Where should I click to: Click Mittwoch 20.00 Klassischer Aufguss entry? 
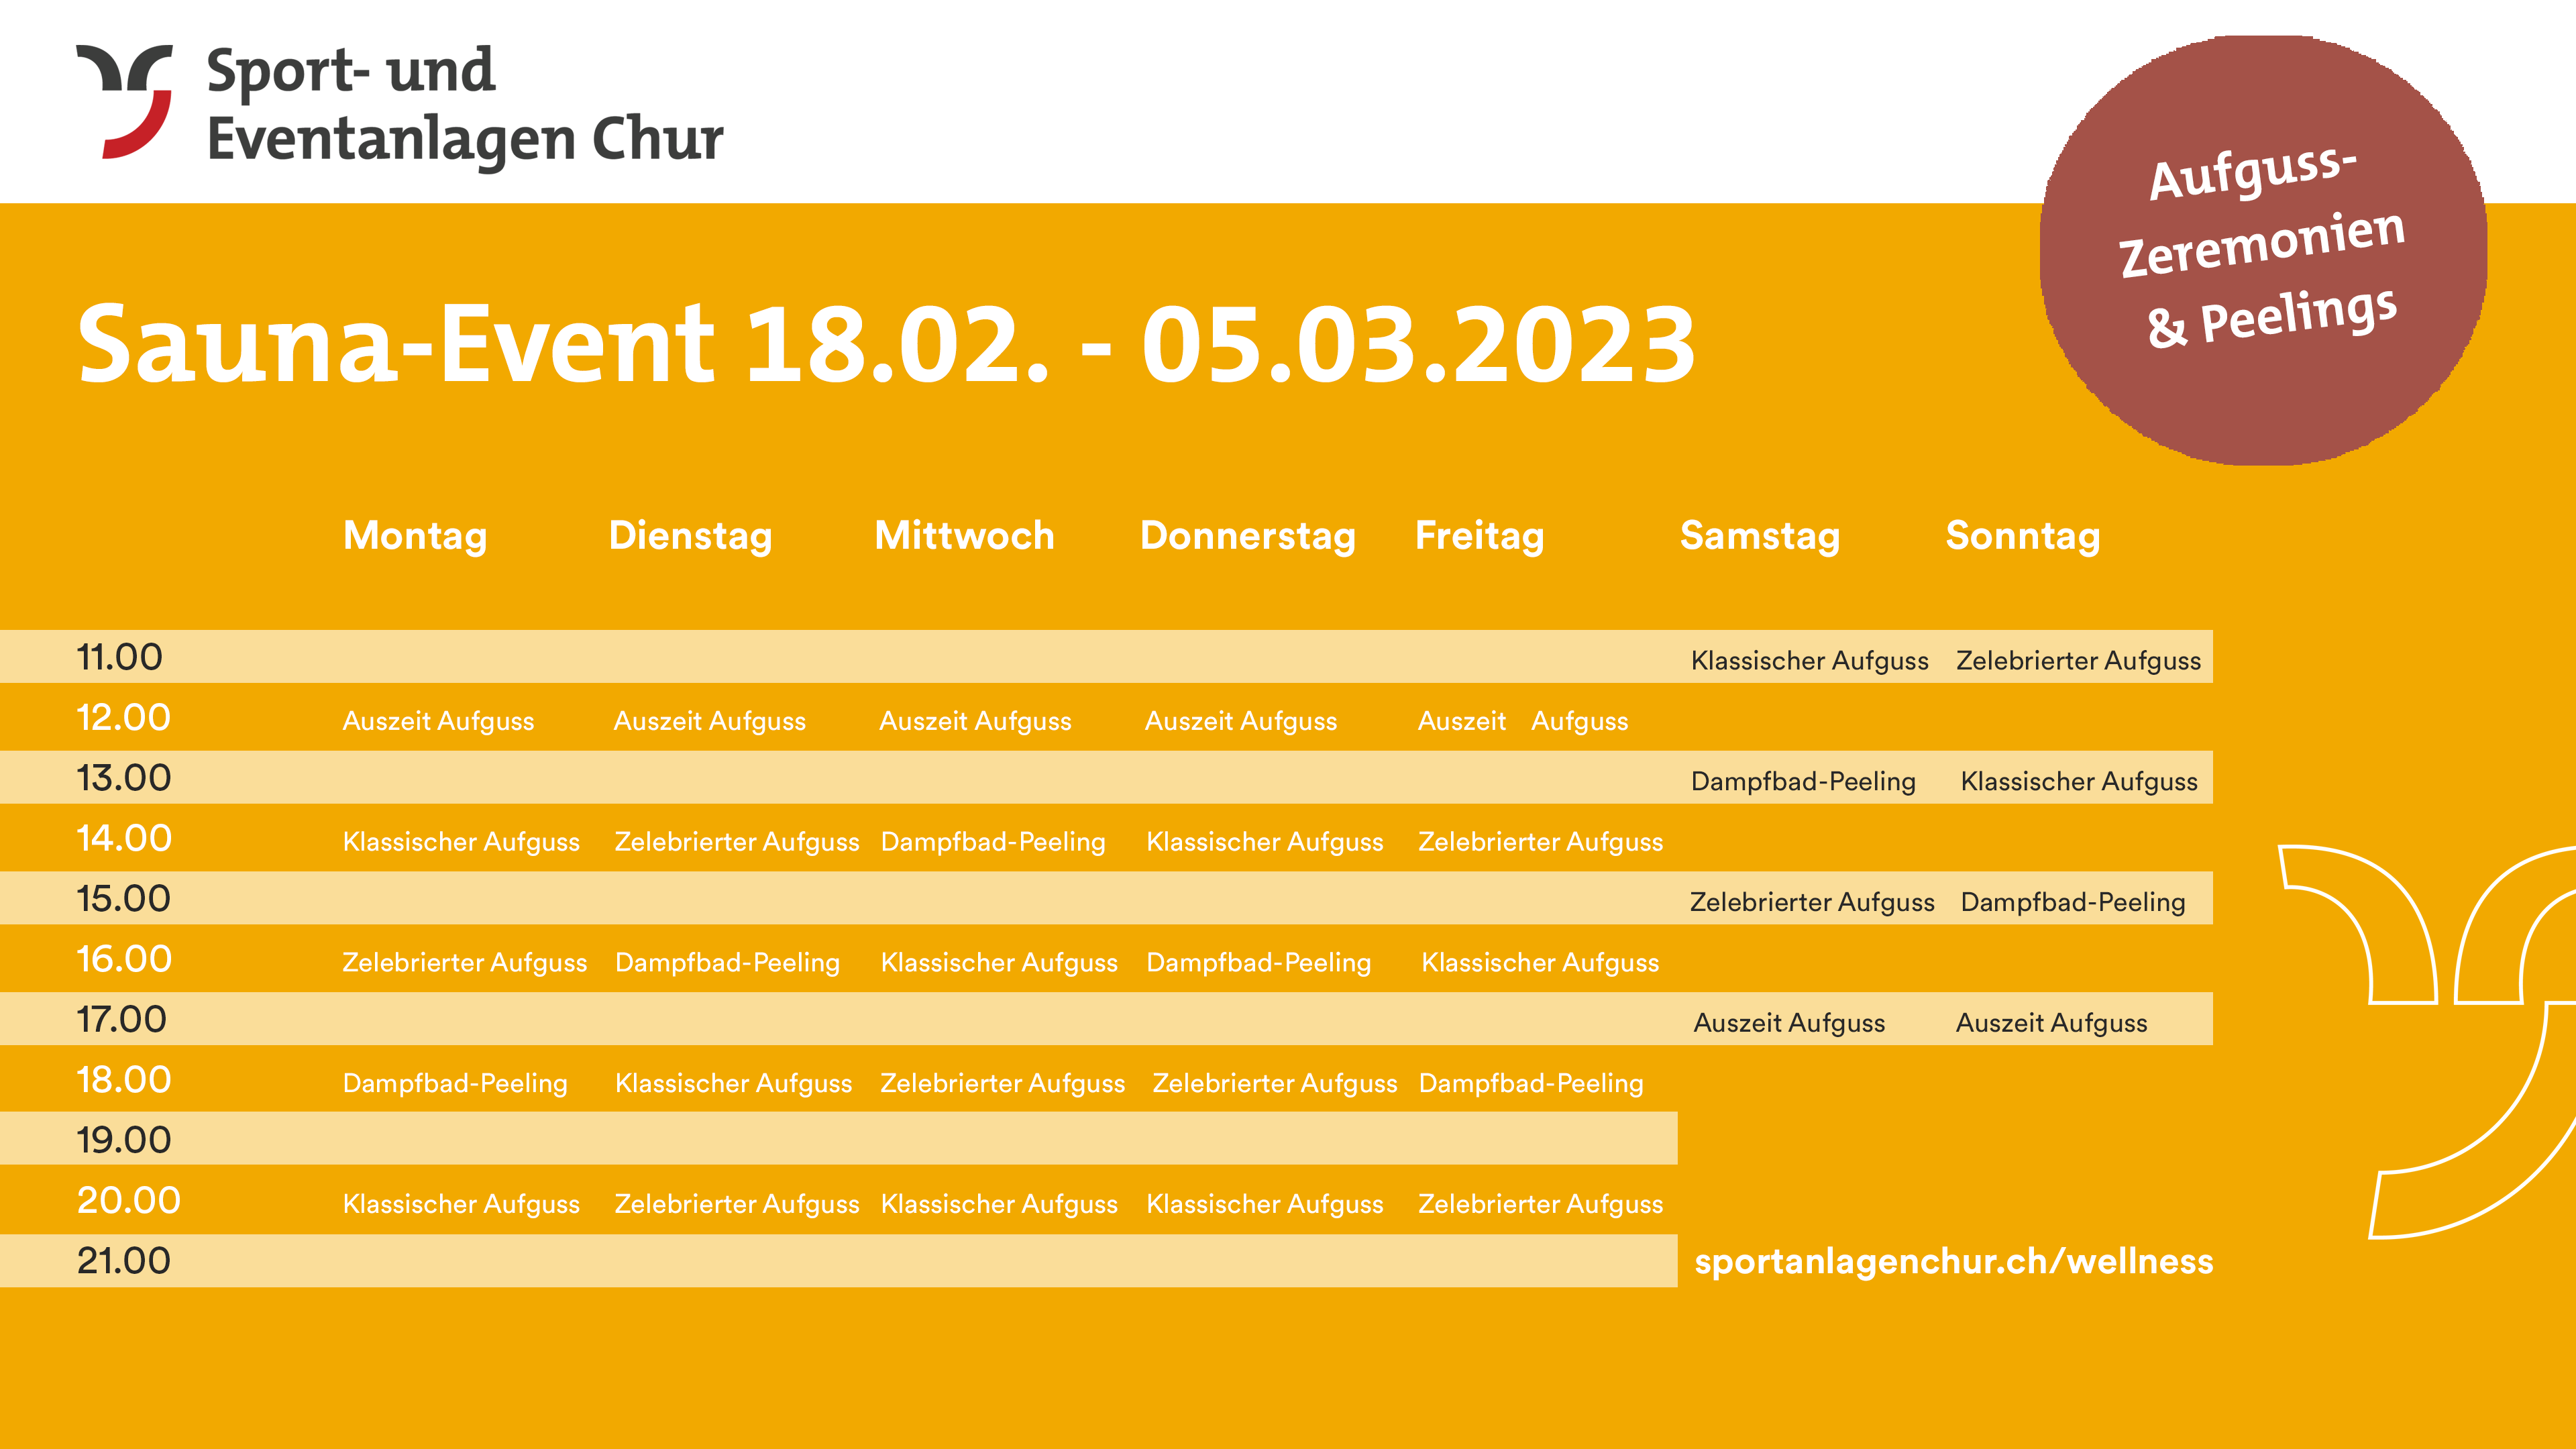(x=999, y=1205)
